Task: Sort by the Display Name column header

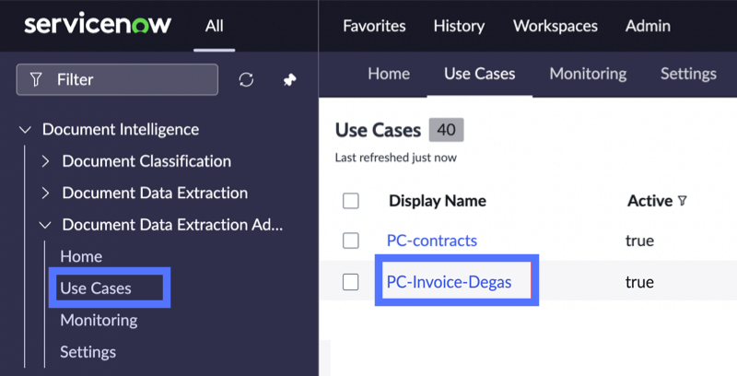Action: click(x=438, y=201)
